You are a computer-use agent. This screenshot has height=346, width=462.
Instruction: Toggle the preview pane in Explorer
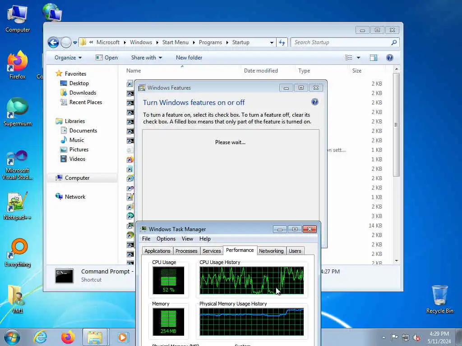tap(374, 58)
